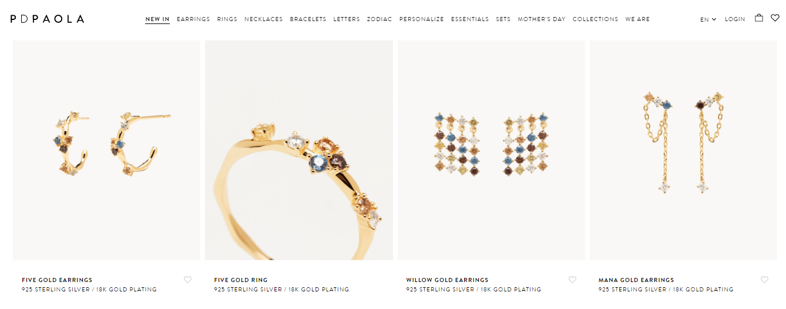786x309 pixels.
Task: Open the Zodiac section
Action: (x=379, y=19)
